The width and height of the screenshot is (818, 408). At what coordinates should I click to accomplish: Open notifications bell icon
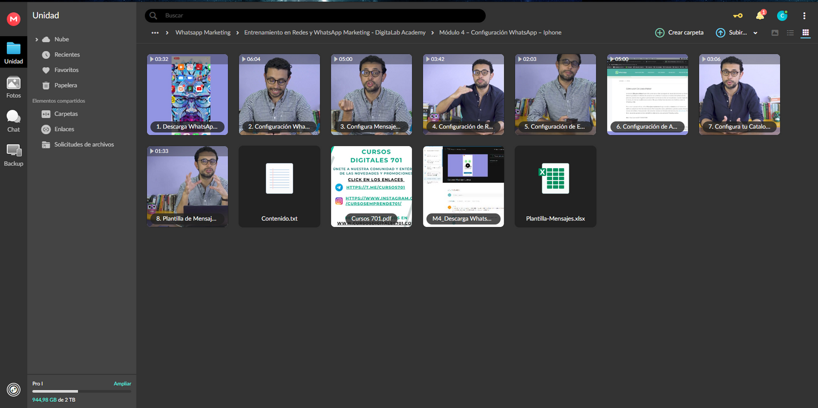pos(760,16)
